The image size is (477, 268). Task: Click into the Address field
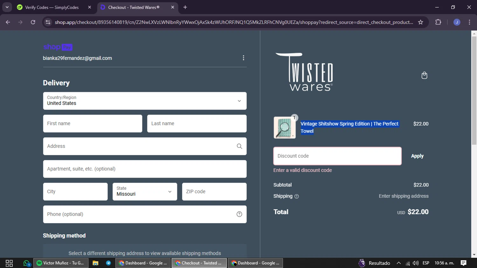pos(145,146)
